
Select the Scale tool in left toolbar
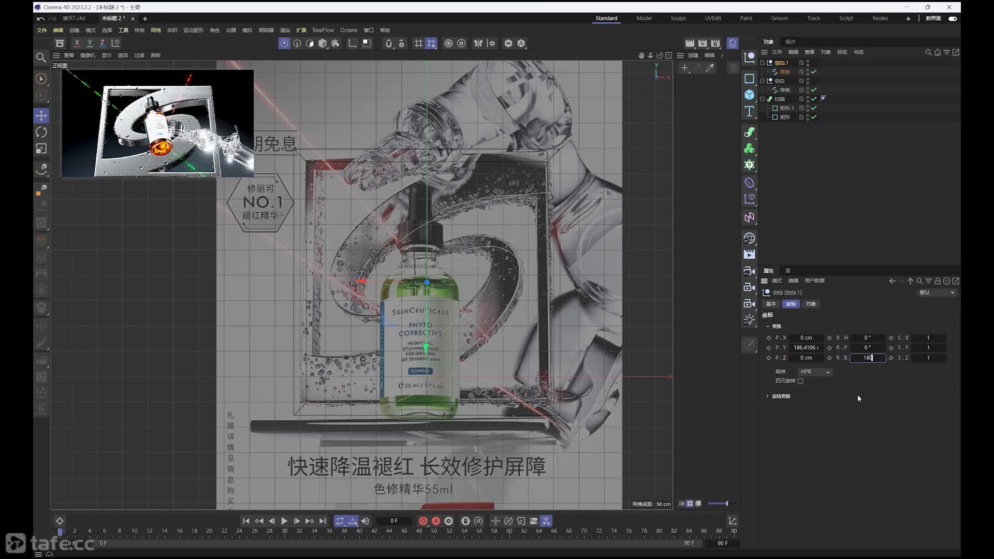click(41, 149)
